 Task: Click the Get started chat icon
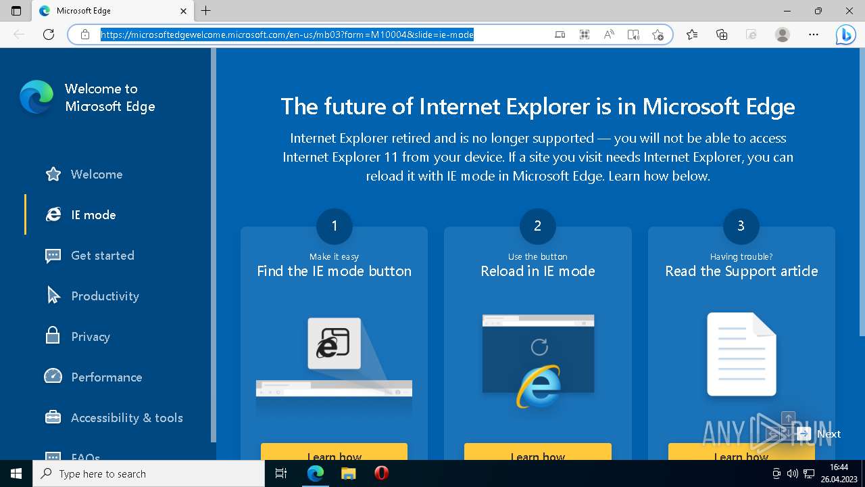pyautogui.click(x=53, y=256)
